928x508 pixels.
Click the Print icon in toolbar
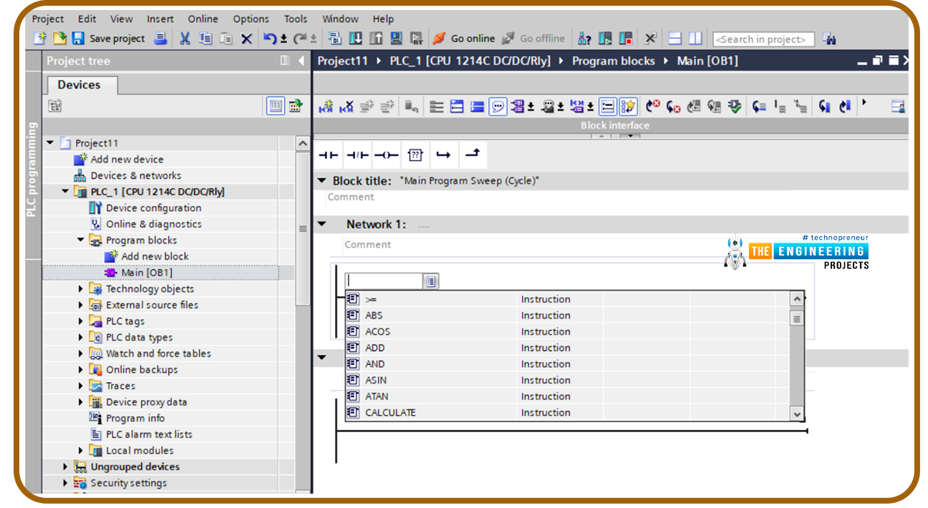[161, 39]
